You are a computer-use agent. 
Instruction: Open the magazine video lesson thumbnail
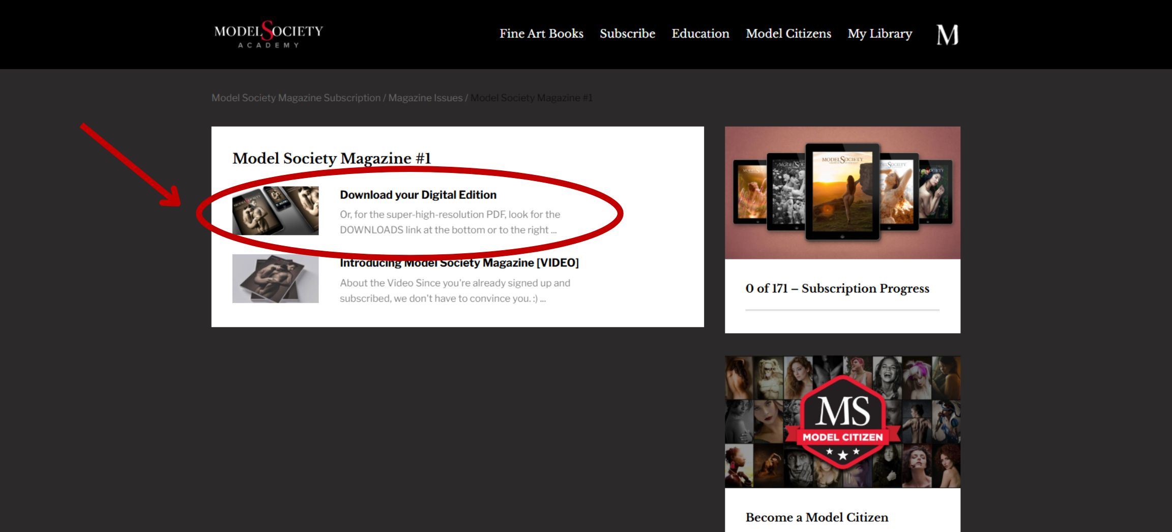coord(276,279)
